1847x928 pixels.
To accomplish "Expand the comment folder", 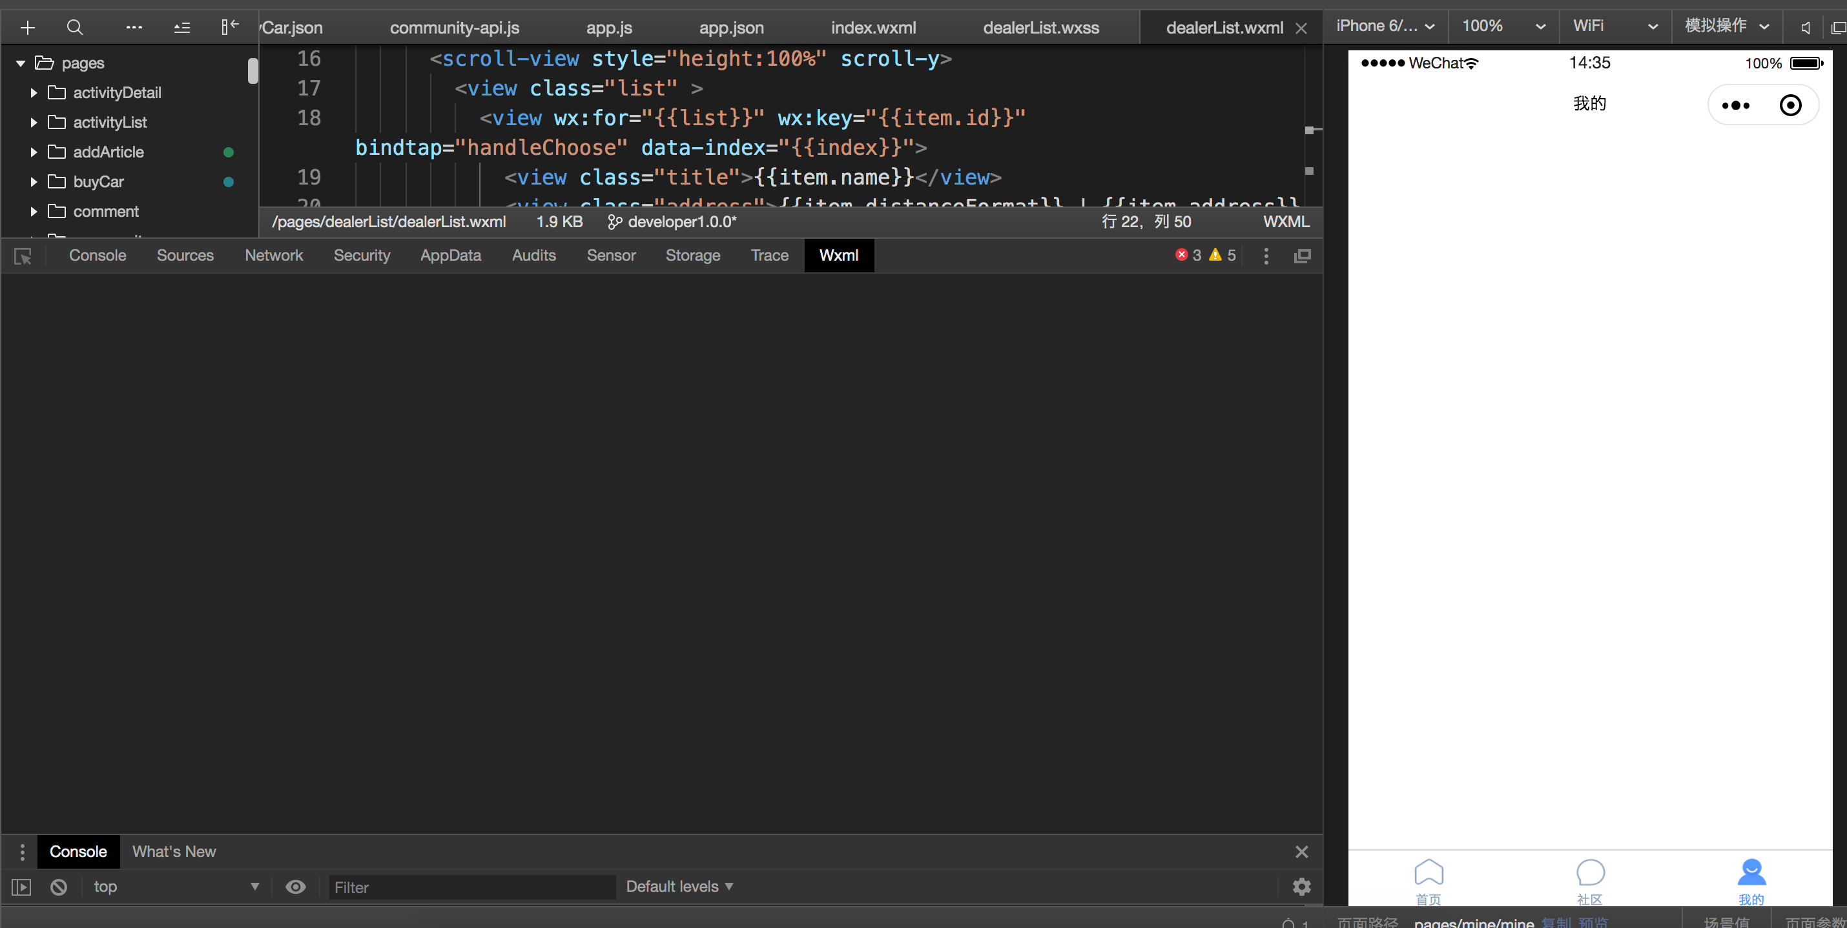I will click(34, 212).
